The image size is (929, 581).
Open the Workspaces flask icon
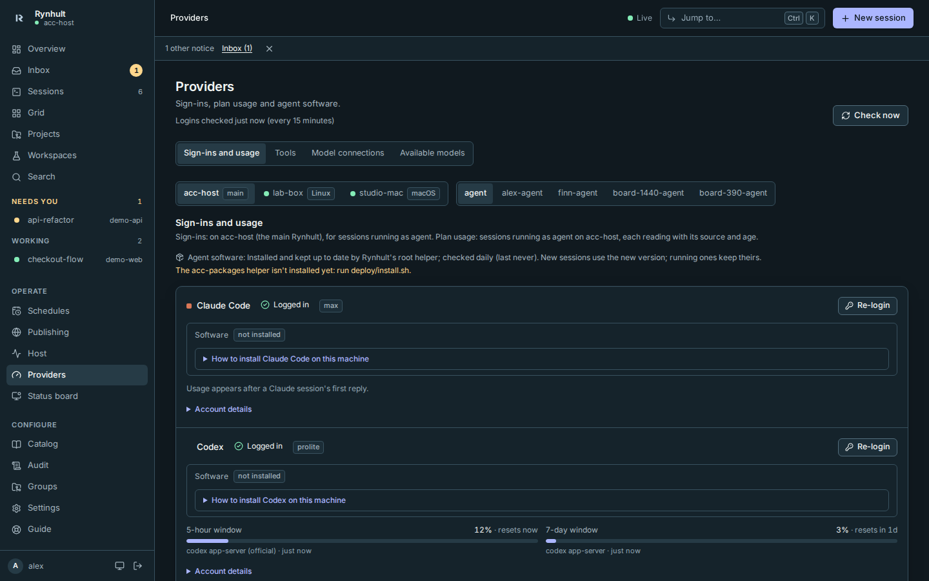coord(16,156)
